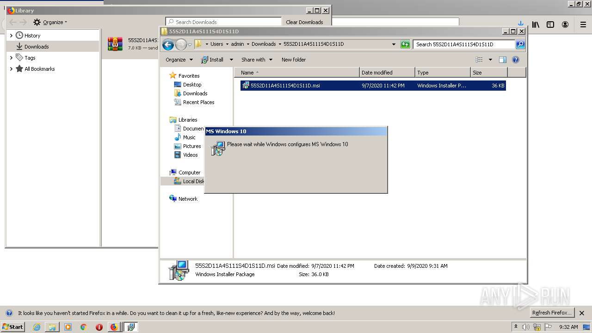
Task: Click Clear Downloads in the Library window
Action: tap(304, 22)
